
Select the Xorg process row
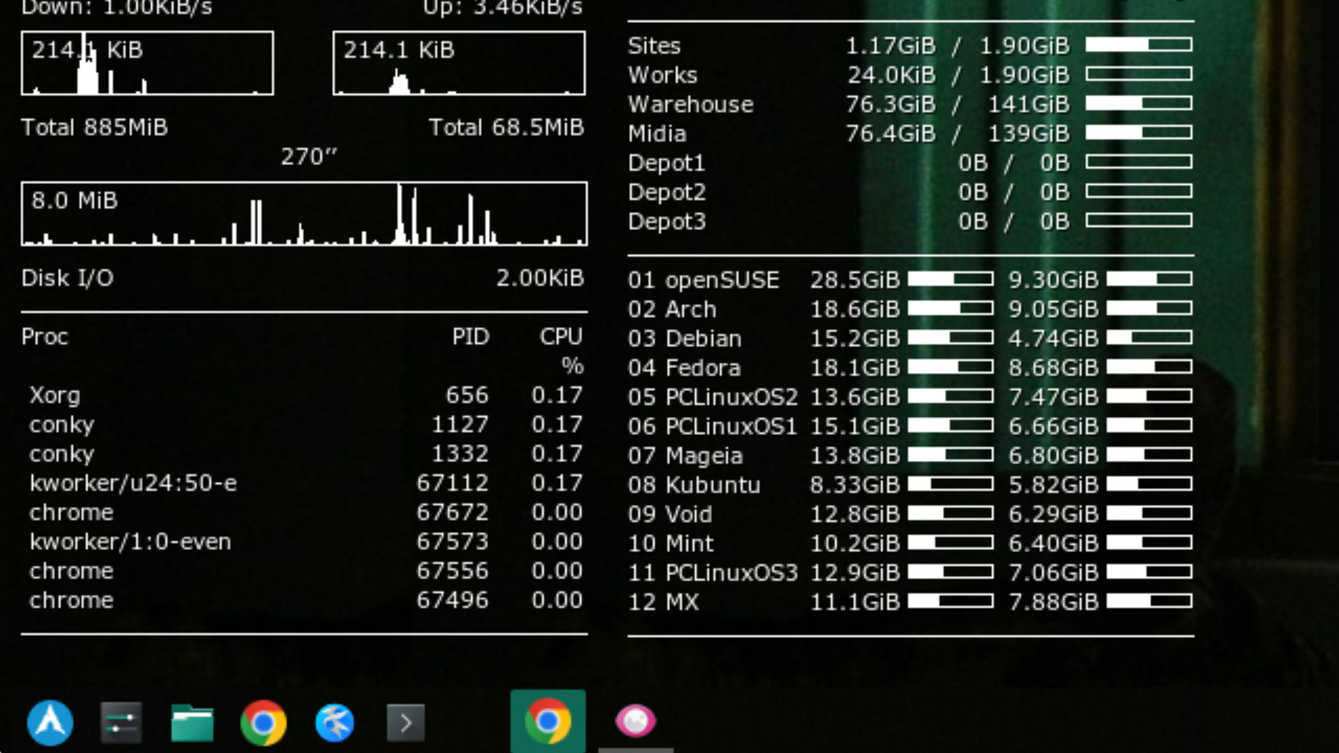pyautogui.click(x=55, y=395)
